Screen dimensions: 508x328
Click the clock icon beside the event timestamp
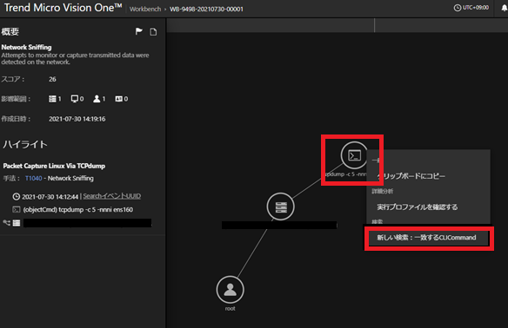point(17,196)
